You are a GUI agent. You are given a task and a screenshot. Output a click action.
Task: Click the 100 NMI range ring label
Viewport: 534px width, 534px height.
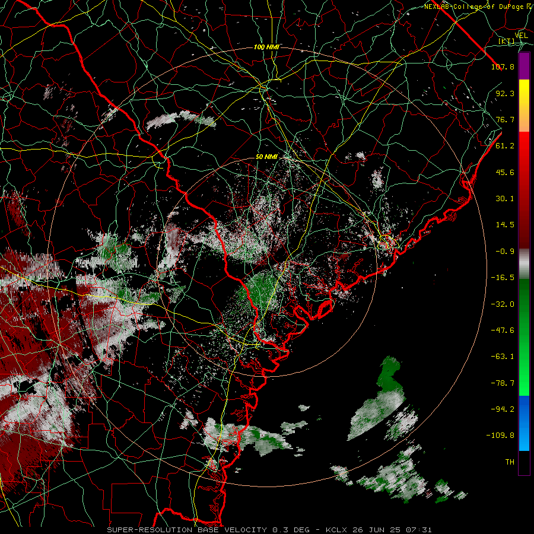[x=266, y=47]
